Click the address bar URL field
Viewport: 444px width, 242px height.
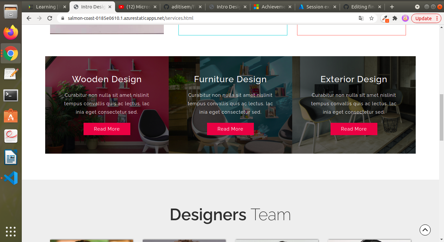click(x=208, y=18)
